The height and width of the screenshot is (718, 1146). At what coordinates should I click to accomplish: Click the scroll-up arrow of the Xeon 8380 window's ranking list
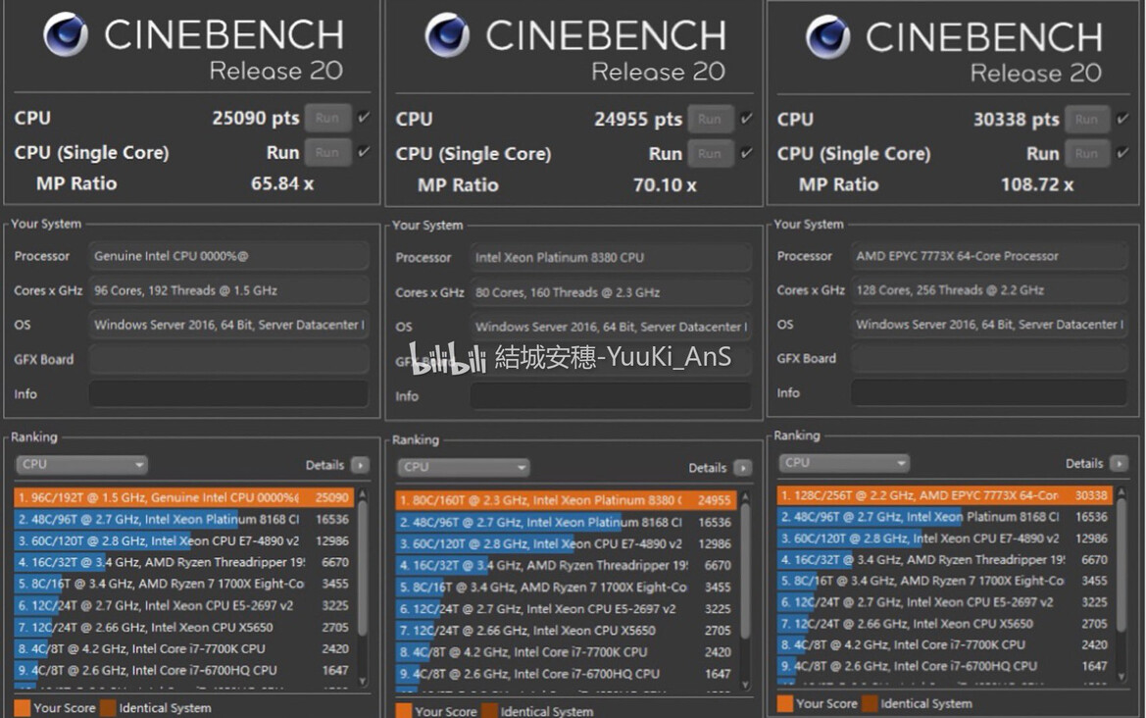tap(745, 497)
